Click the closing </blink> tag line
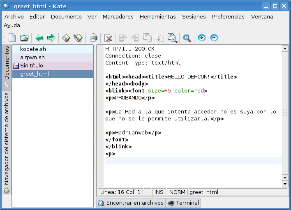291x210 pixels. coord(118,147)
